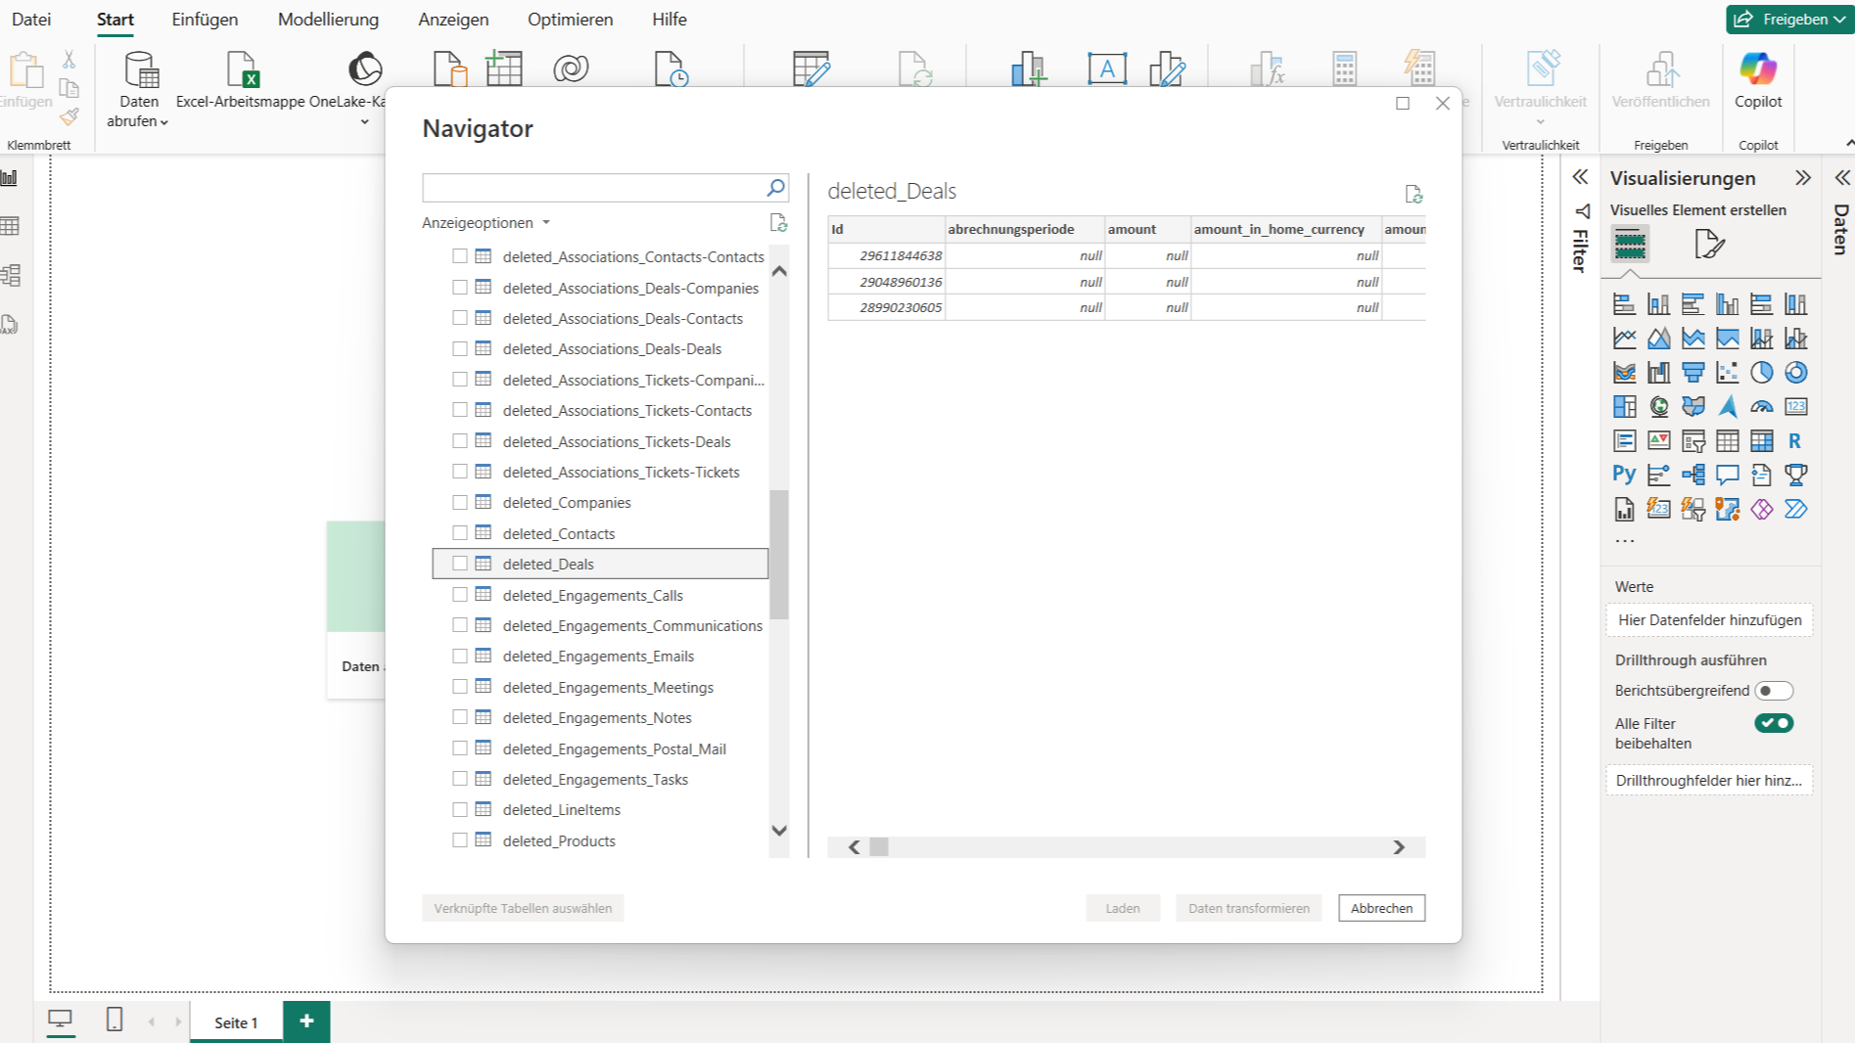Viewport: 1855px width, 1043px height.
Task: Switch to the Einfügen tab
Action: [x=205, y=19]
